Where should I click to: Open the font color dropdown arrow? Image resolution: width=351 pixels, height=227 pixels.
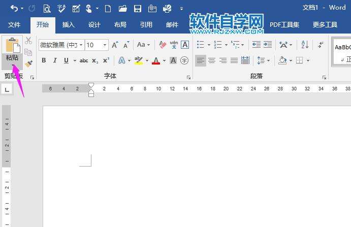pos(164,60)
